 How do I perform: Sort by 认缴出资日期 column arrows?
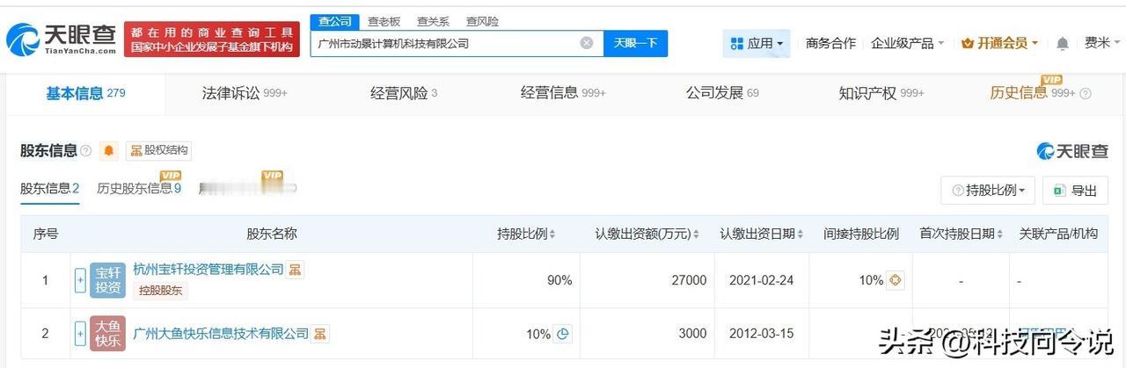click(x=801, y=235)
